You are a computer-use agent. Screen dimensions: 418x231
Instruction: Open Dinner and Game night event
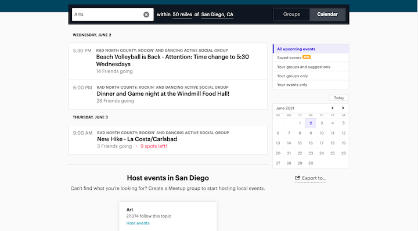(x=163, y=94)
